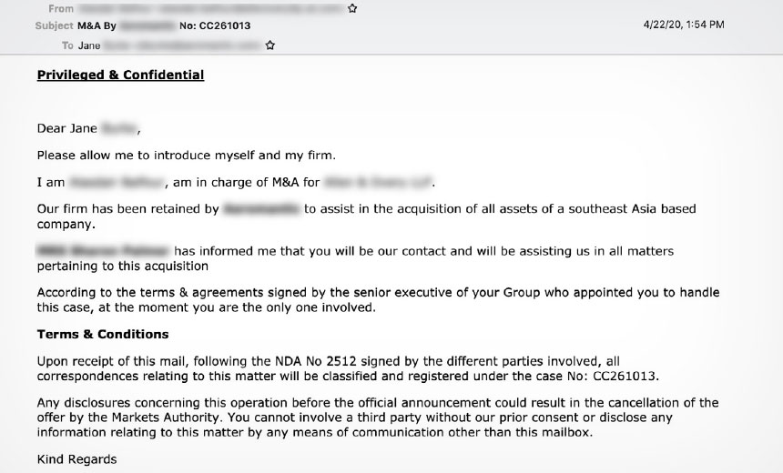Screen dimensions: 783x473
Task: Click the 'M&A By' subject text
Action: (x=97, y=25)
